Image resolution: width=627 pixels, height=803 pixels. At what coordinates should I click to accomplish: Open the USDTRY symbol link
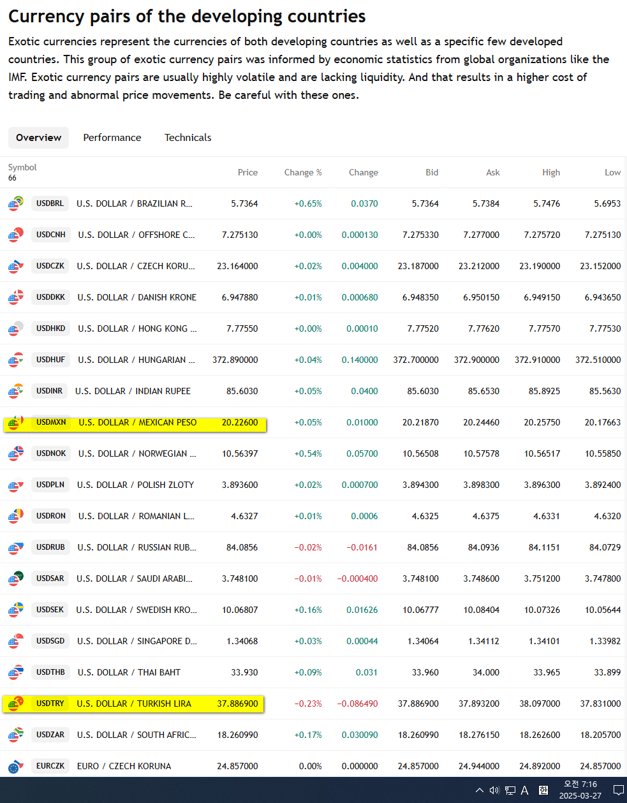(x=50, y=704)
